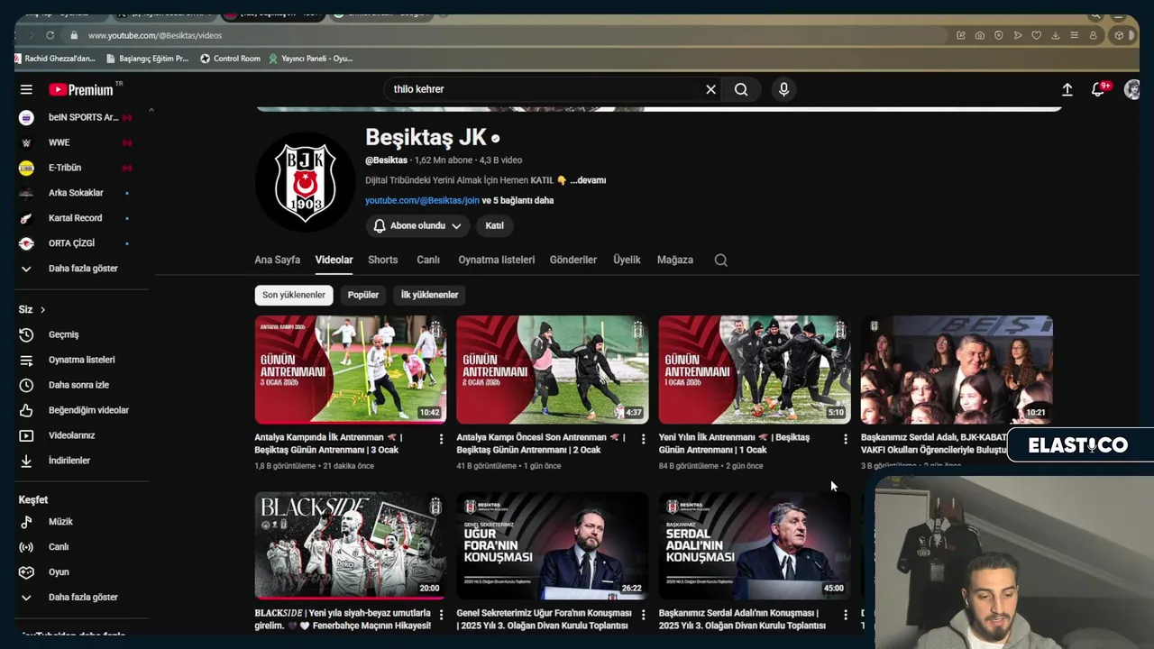This screenshot has width=1154, height=649.
Task: Clear the search text with X
Action: [x=710, y=89]
